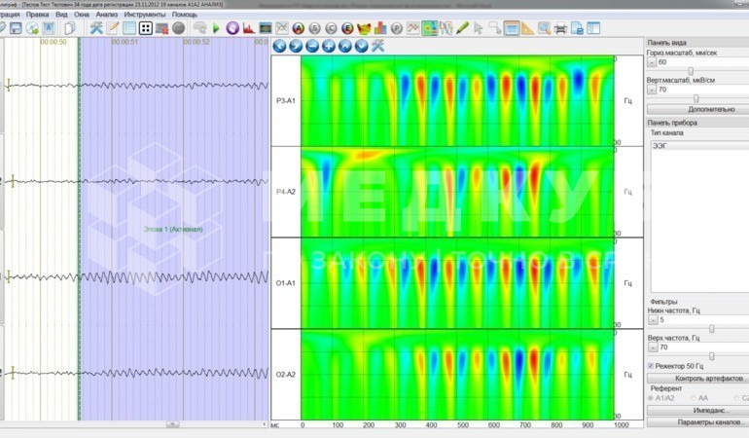
Task: Click the floppy disk Save icon
Action: (x=16, y=28)
